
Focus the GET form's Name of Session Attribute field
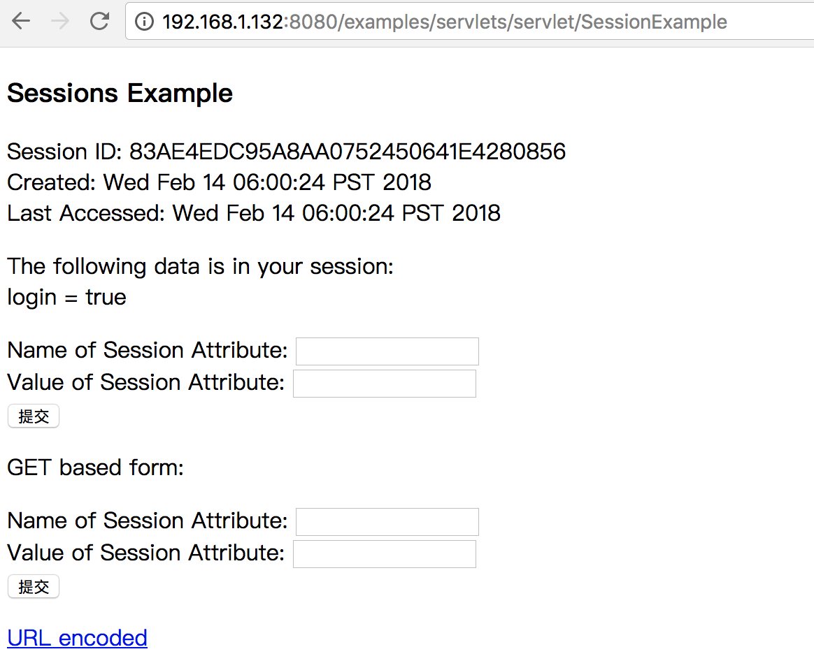pos(387,522)
